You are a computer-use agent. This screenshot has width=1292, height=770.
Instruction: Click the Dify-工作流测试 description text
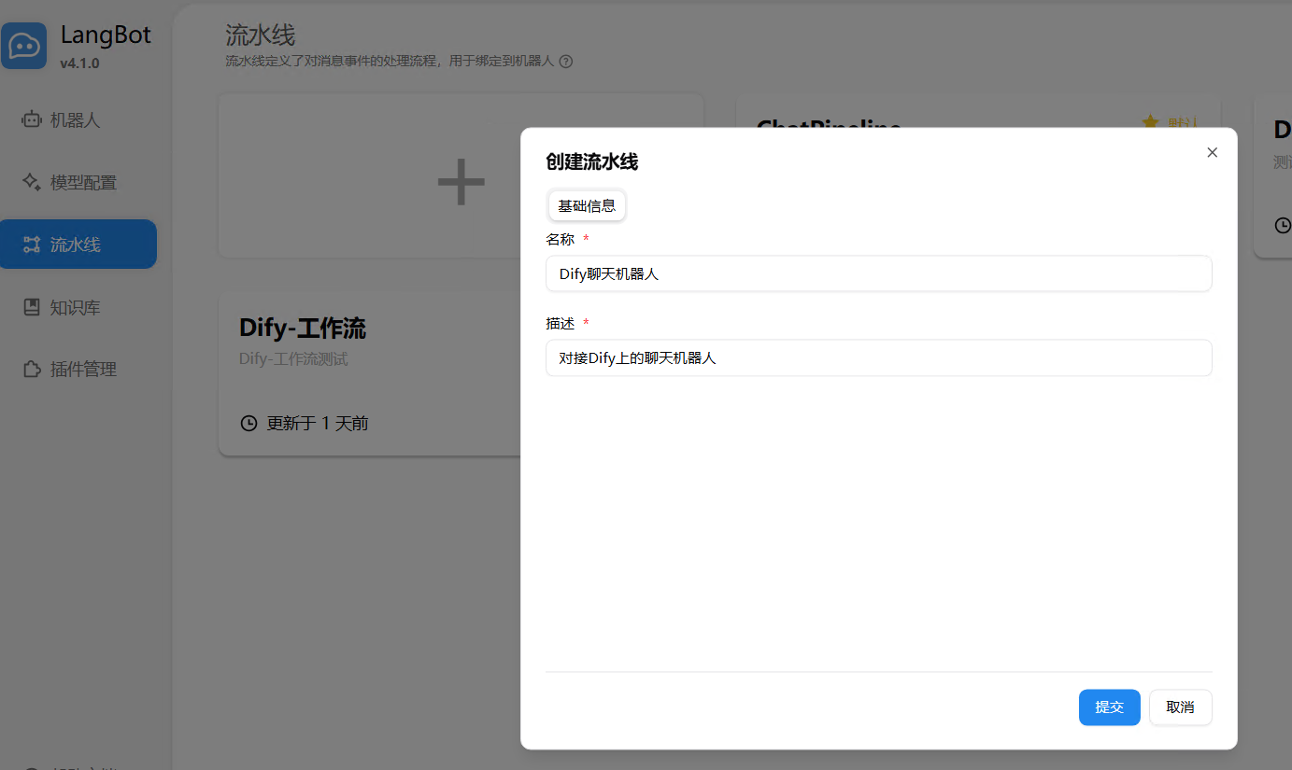tap(293, 359)
